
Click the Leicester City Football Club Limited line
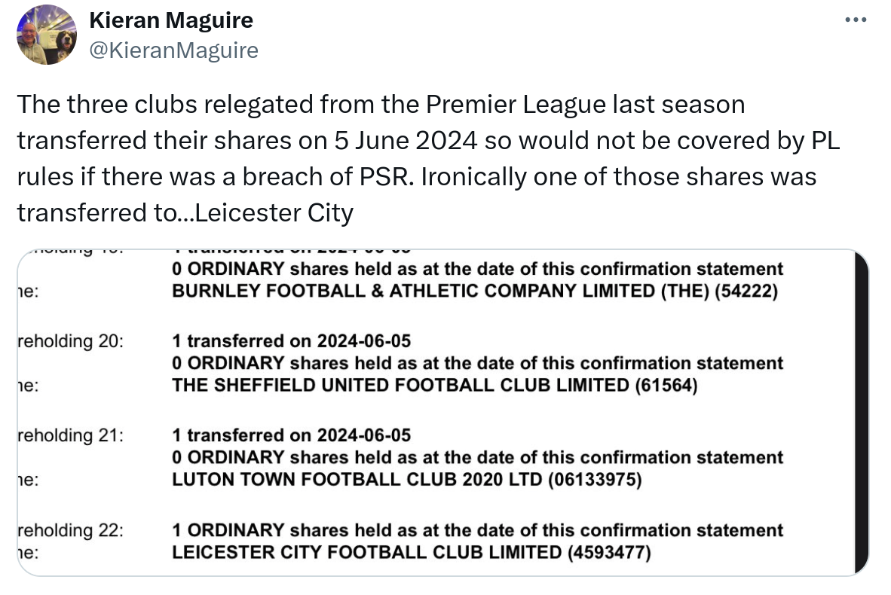412,552
